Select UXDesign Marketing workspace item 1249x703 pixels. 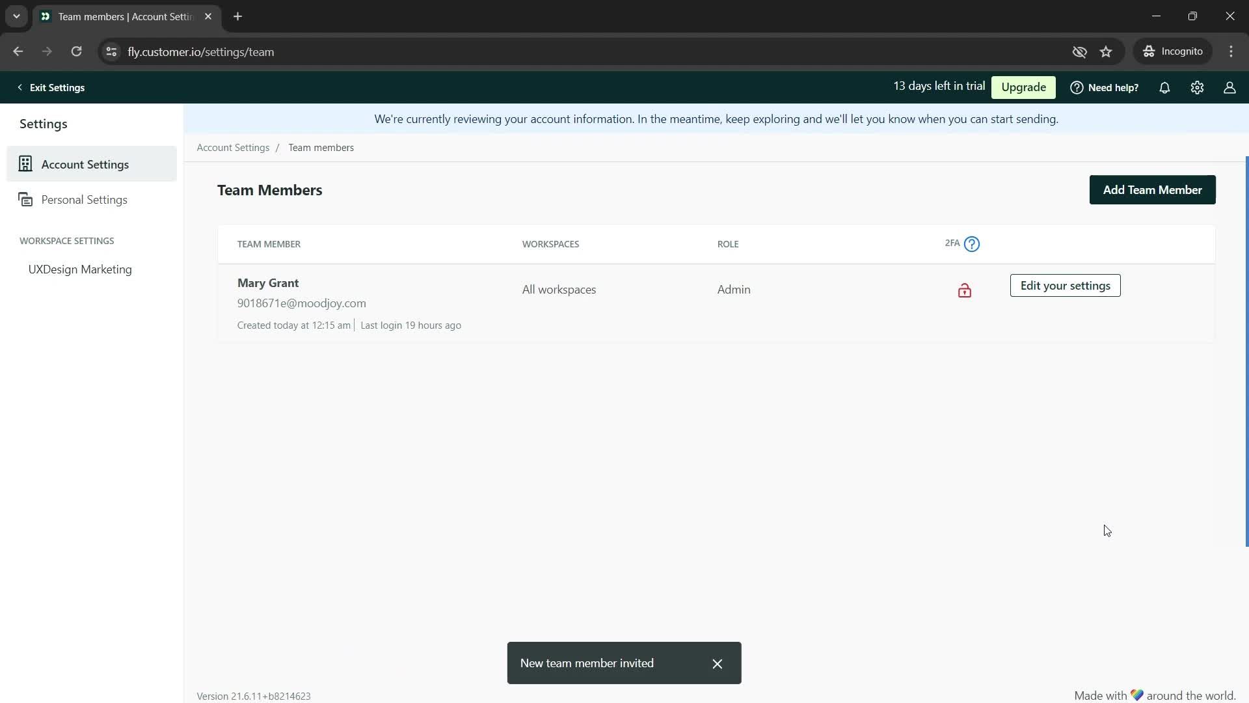coord(80,269)
